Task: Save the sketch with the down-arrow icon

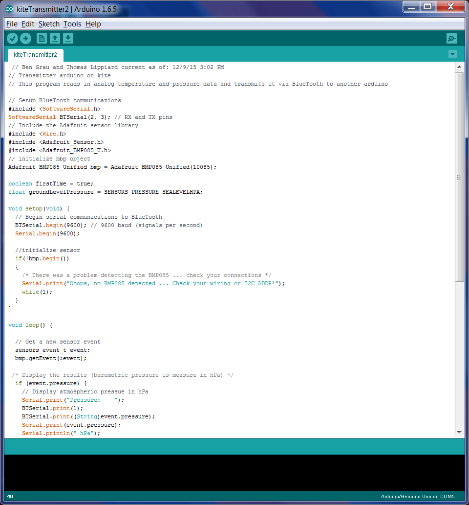Action: point(68,39)
